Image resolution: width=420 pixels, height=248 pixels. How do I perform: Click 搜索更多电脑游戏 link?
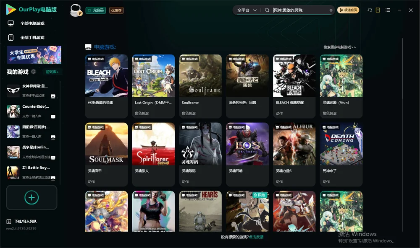(x=339, y=47)
